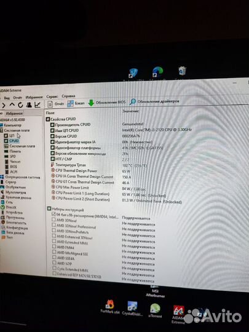Select CPU Power Limit 2 (Short Duration) row

(x=116, y=200)
